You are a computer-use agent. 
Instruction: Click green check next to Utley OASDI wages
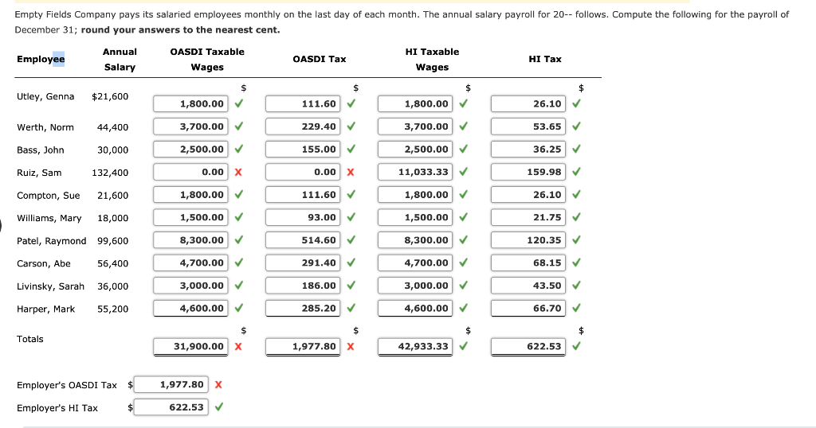(239, 103)
